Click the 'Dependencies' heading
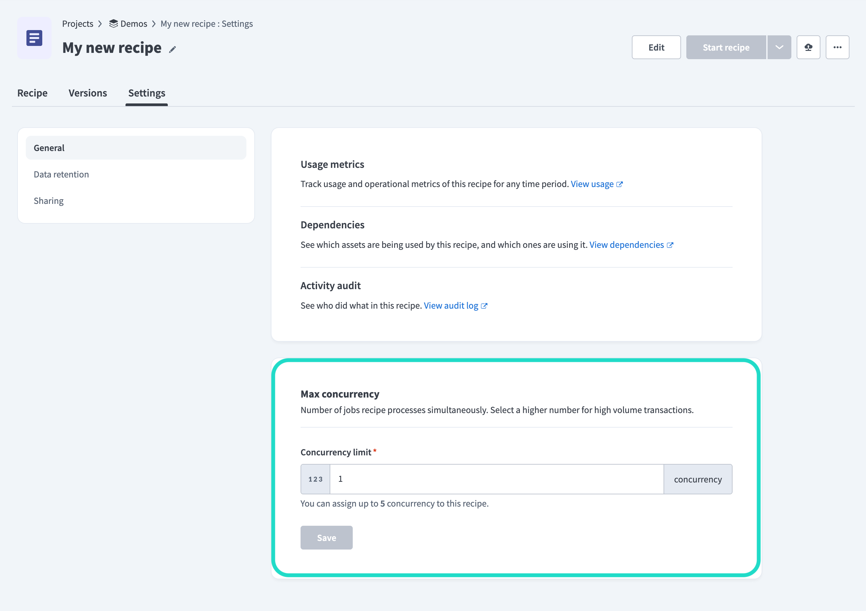The image size is (866, 611). point(332,225)
